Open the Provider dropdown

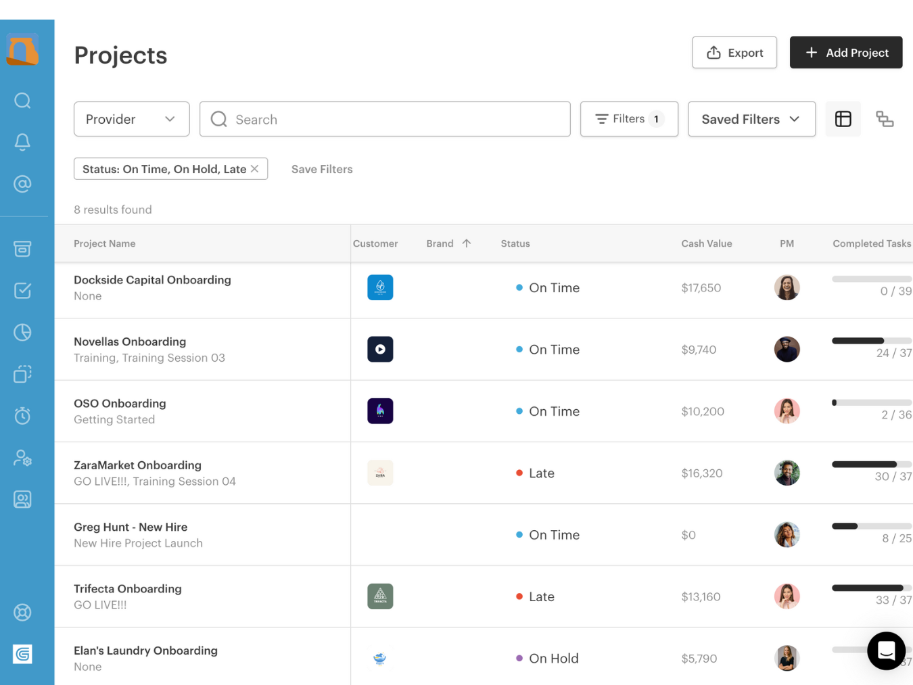[x=131, y=119]
